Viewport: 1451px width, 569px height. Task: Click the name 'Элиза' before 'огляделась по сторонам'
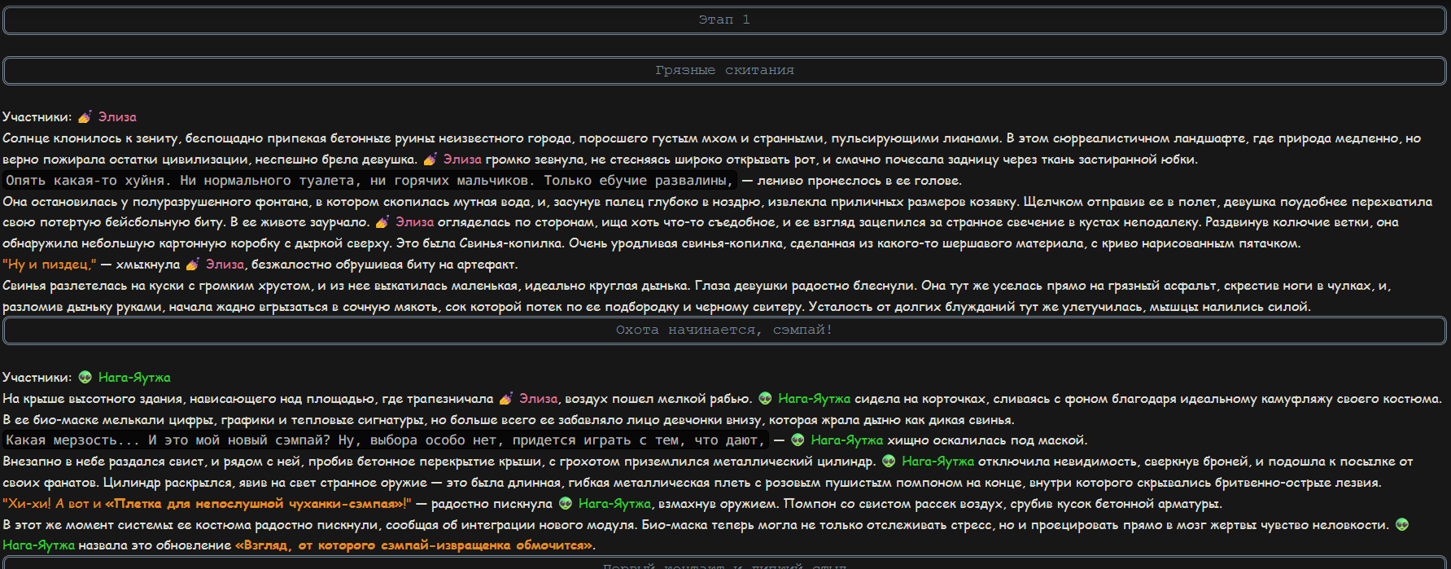(415, 222)
